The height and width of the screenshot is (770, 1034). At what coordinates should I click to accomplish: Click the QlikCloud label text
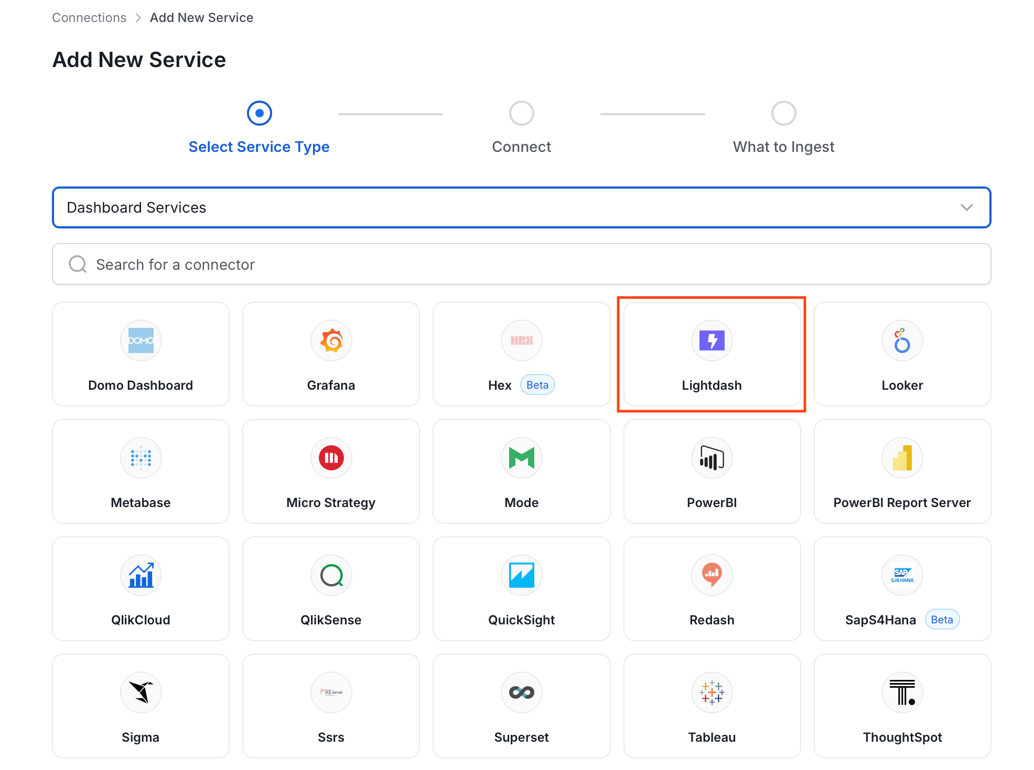141,620
